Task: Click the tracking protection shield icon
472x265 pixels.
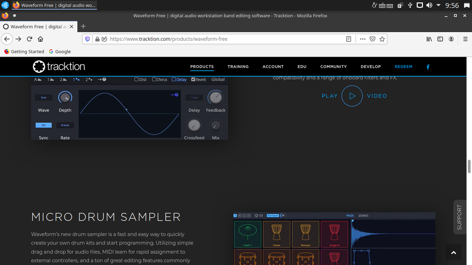Action: (x=88, y=39)
